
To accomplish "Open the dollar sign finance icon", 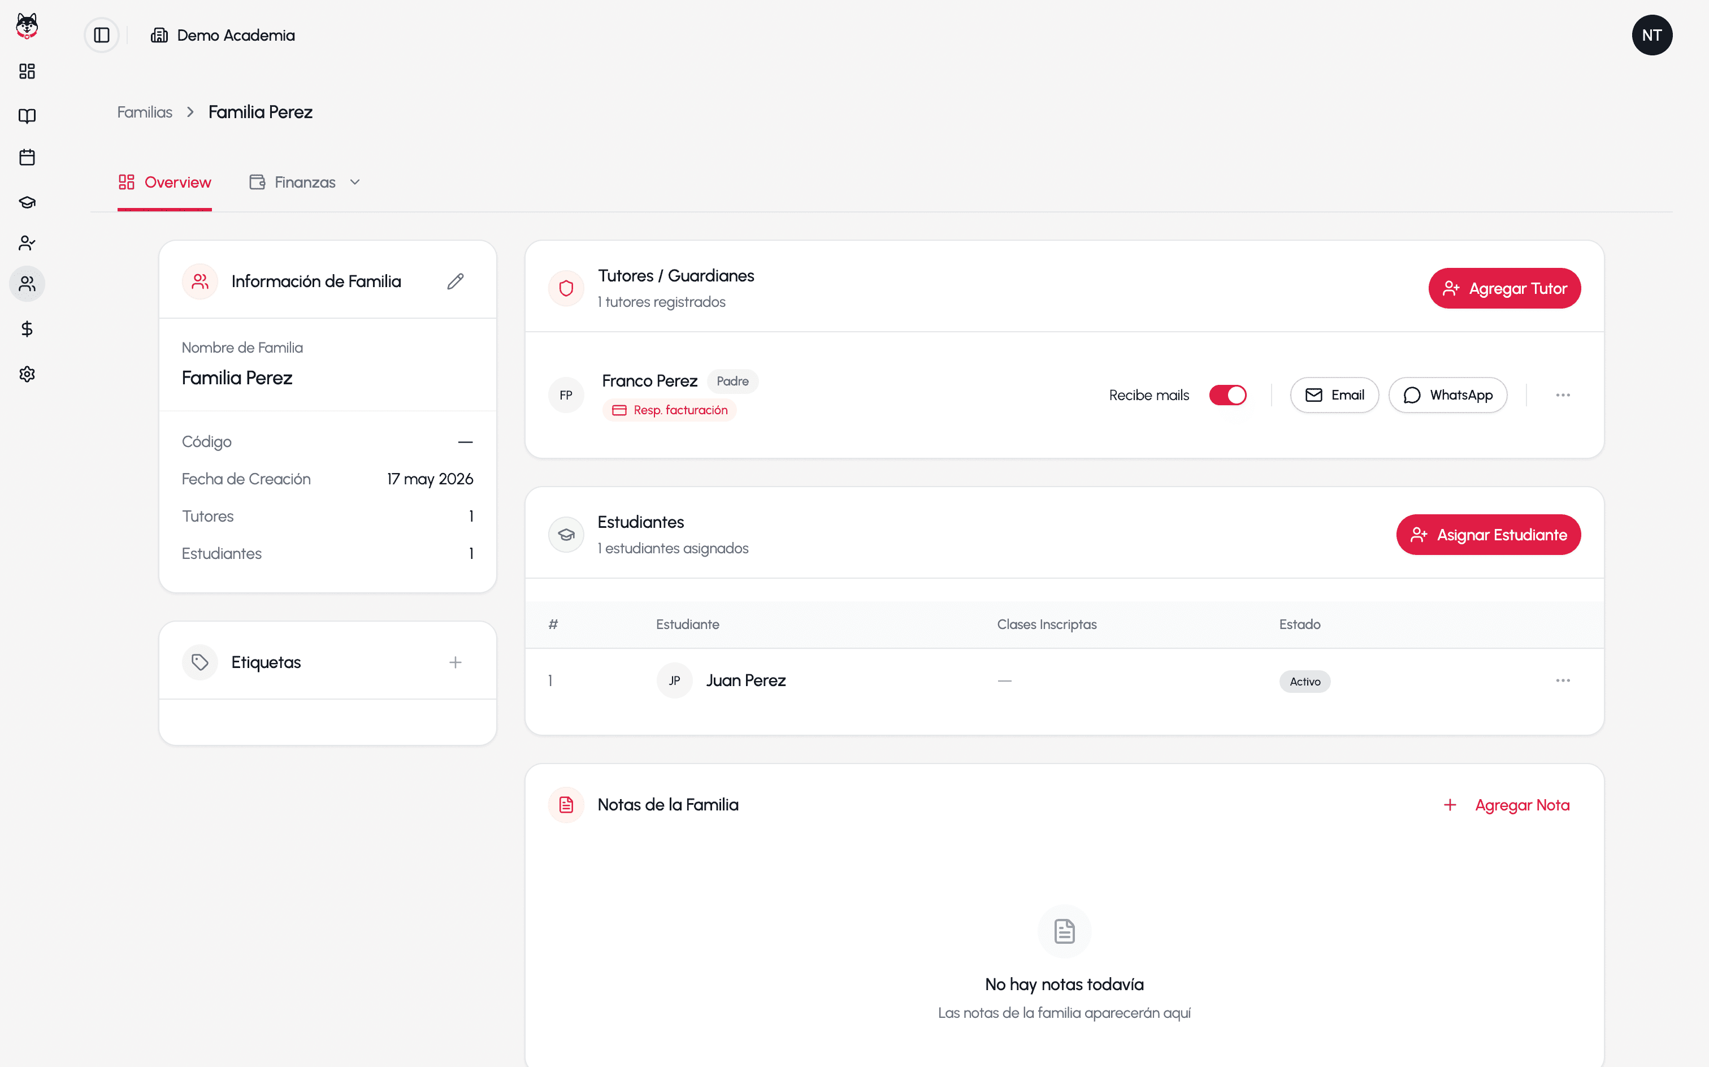I will [27, 329].
